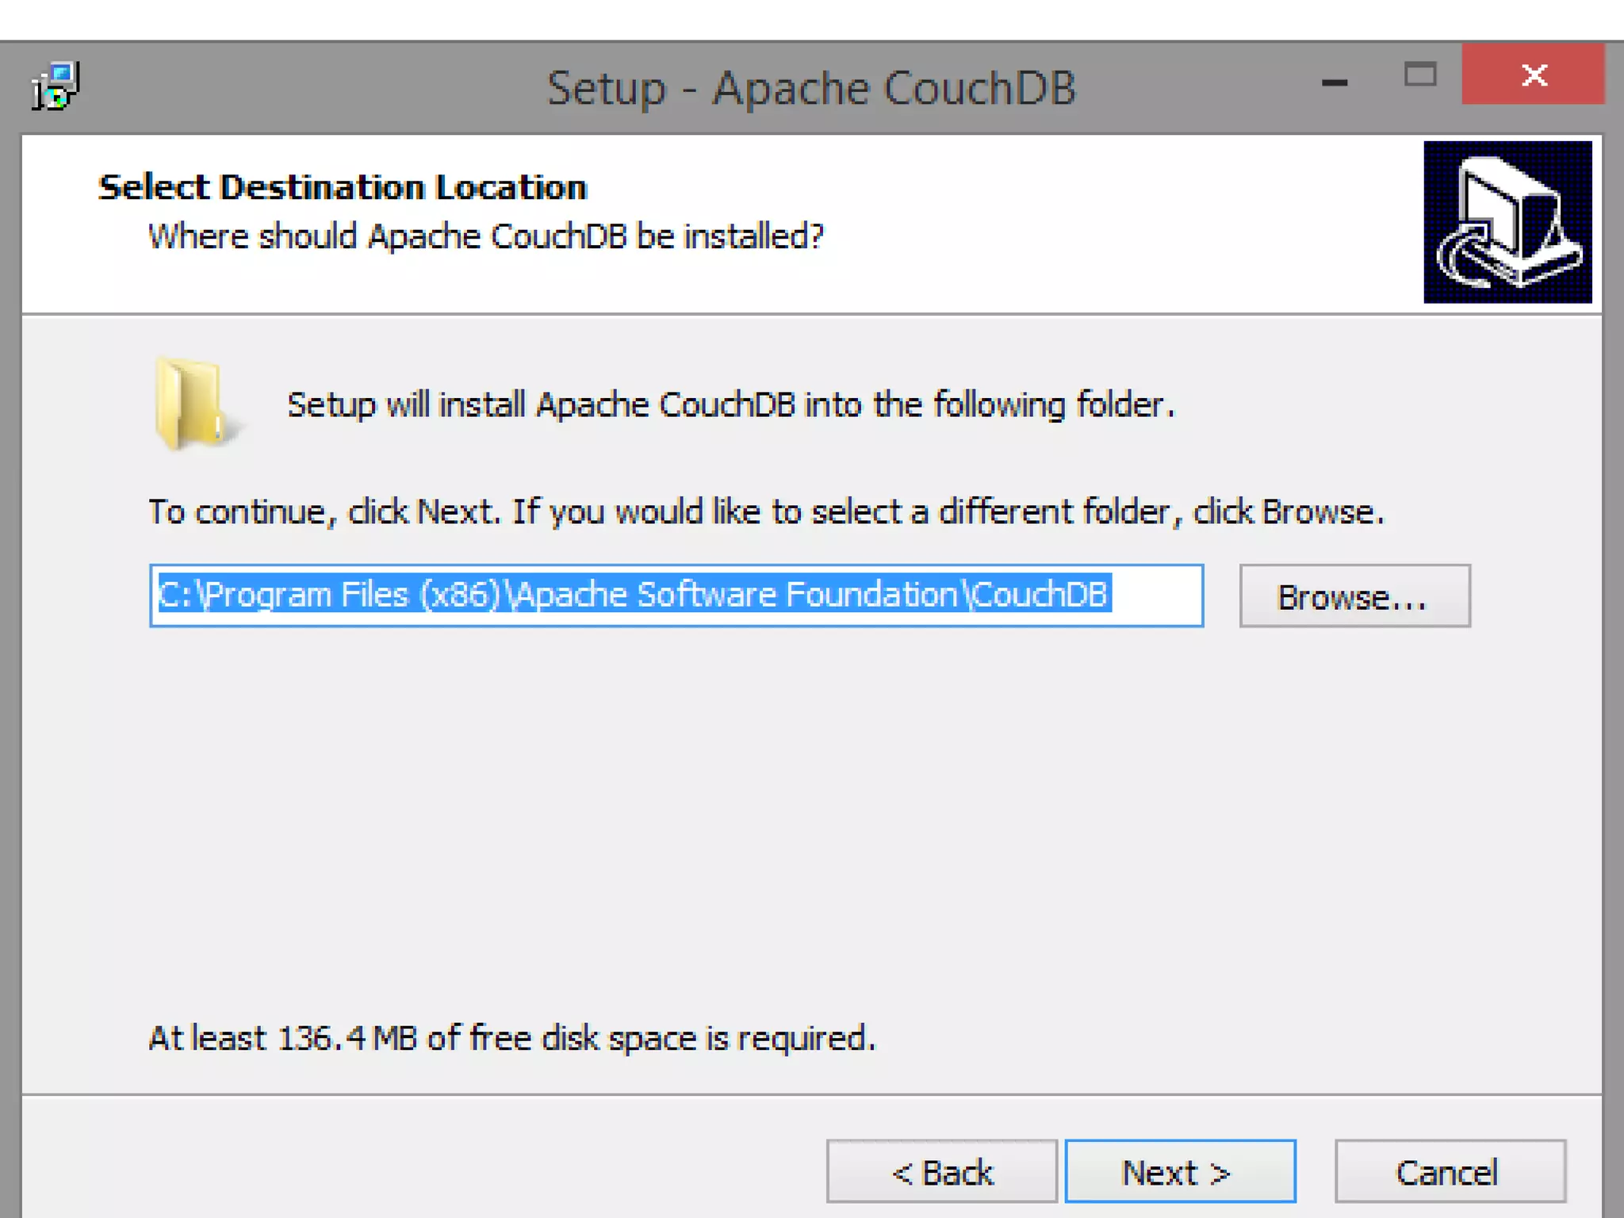Click 'Where should Apache CouchDB be installed?' text

[485, 236]
